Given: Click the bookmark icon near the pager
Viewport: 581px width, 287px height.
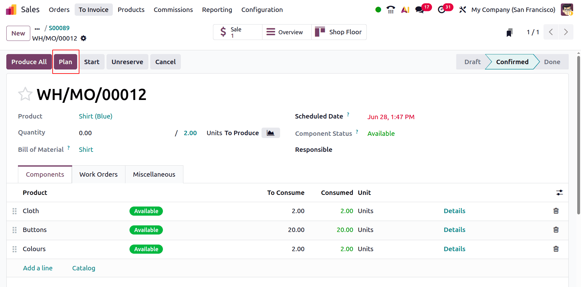Looking at the screenshot, I should click(x=509, y=32).
